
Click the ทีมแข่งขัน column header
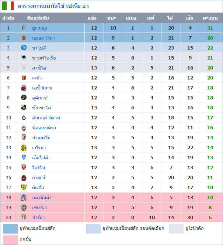point(38,18)
